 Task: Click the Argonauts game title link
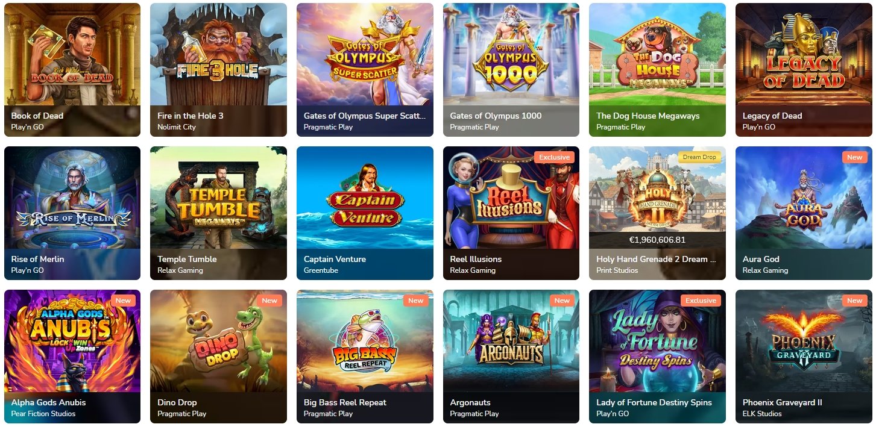pos(470,402)
